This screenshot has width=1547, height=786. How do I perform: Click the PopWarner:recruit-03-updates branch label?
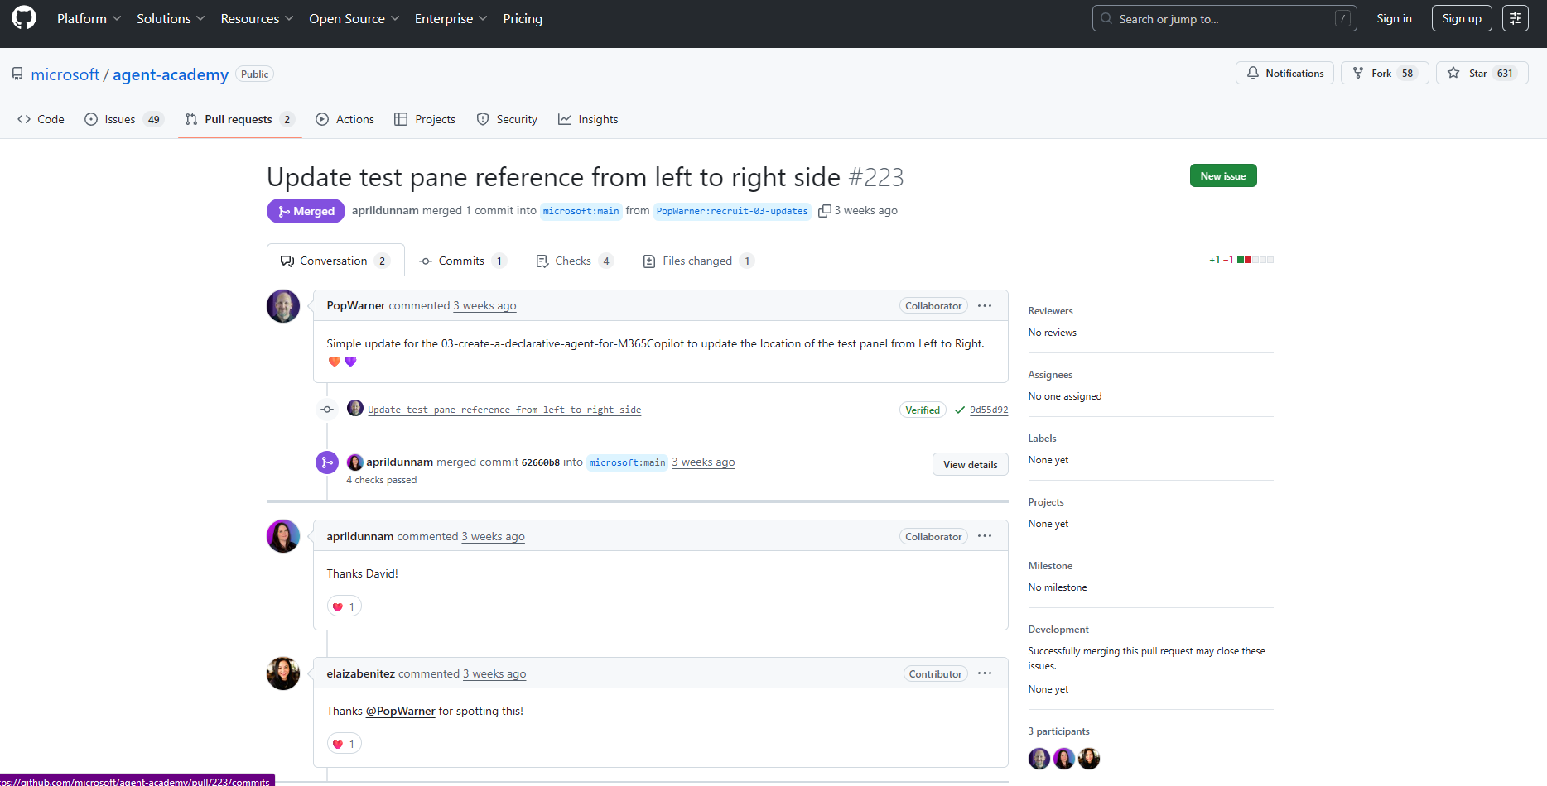tap(732, 211)
